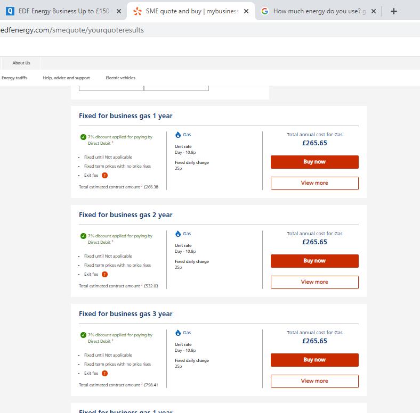Screen dimensions: 420x413
Task: Close the EDF Energy Business tab
Action: click(x=119, y=11)
